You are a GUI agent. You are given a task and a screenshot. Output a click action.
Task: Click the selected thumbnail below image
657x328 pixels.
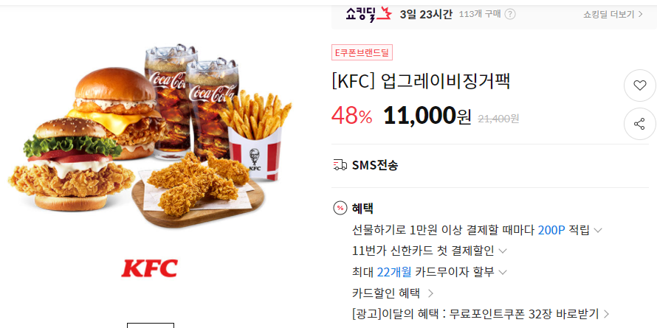point(151,326)
